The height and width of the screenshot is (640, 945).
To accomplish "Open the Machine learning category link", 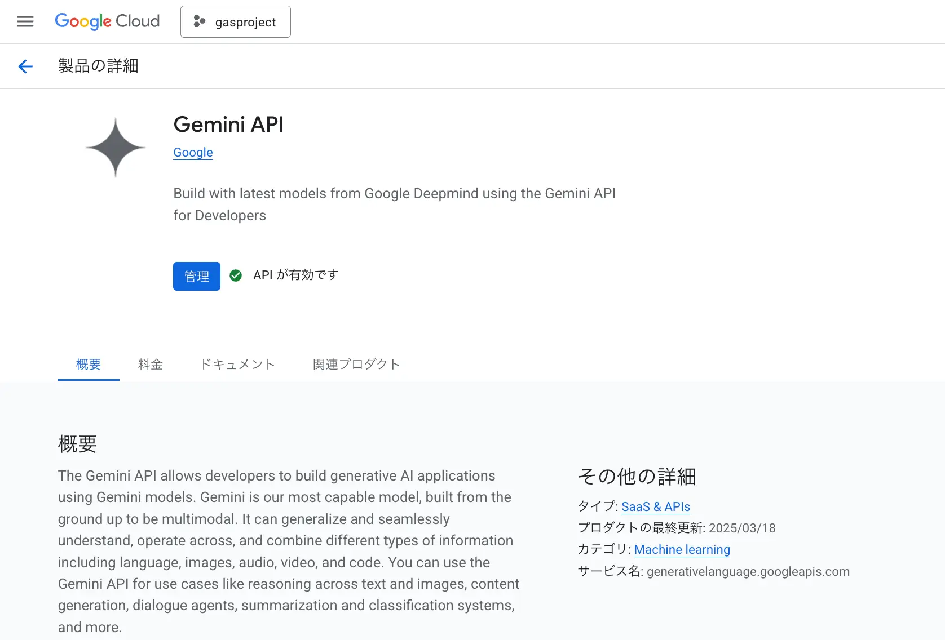I will coord(682,549).
